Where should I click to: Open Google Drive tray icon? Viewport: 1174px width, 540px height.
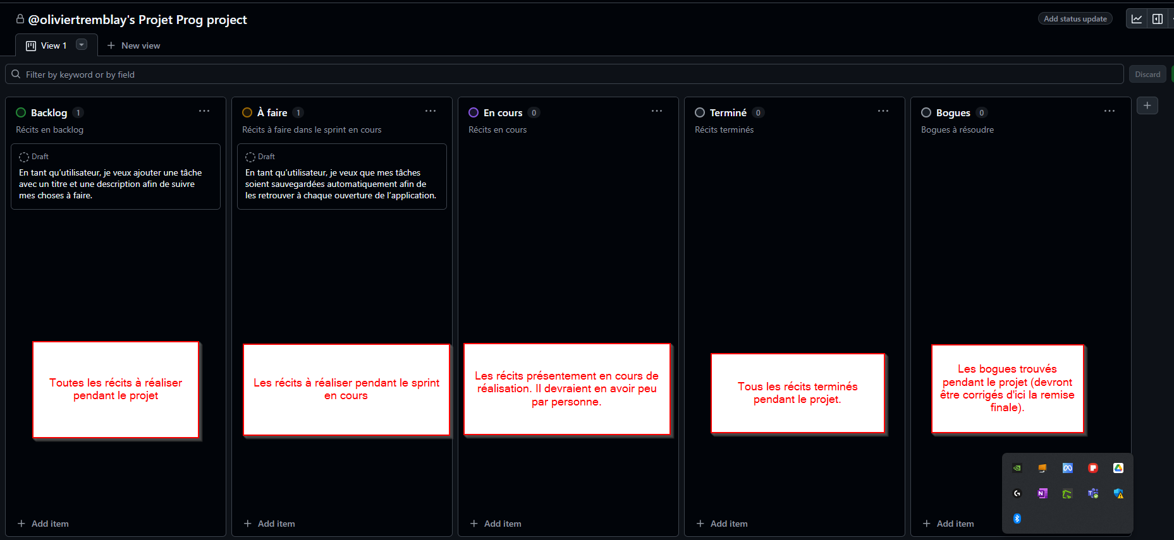pyautogui.click(x=1118, y=468)
